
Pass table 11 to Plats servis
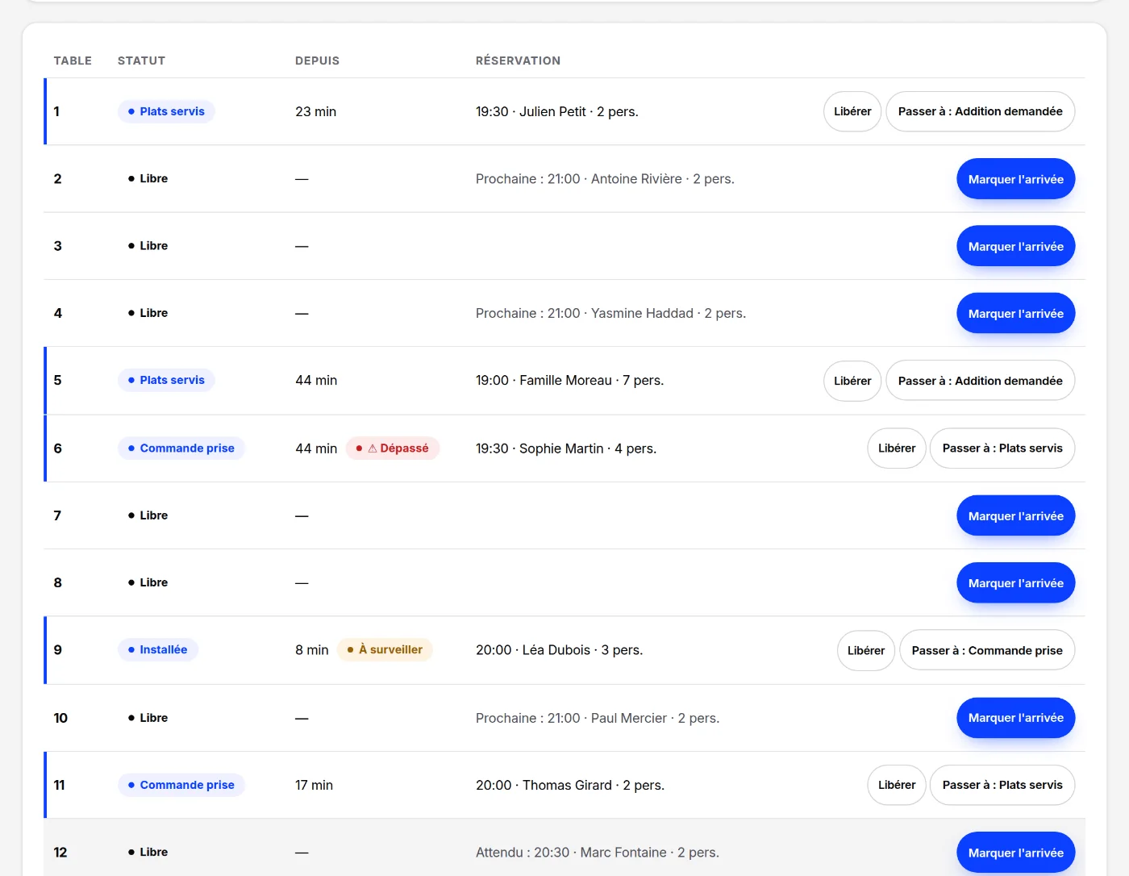pos(1002,785)
